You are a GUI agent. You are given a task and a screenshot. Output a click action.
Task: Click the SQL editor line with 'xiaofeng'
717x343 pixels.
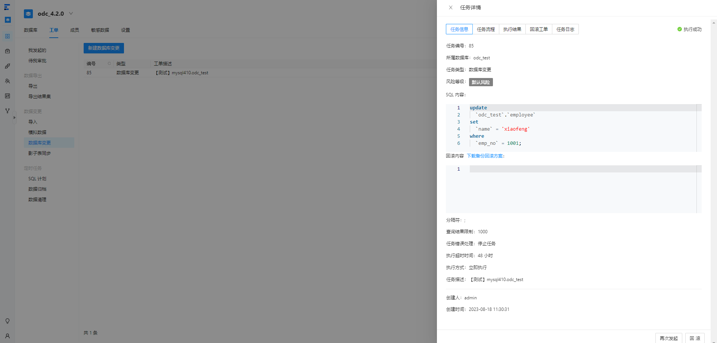500,129
